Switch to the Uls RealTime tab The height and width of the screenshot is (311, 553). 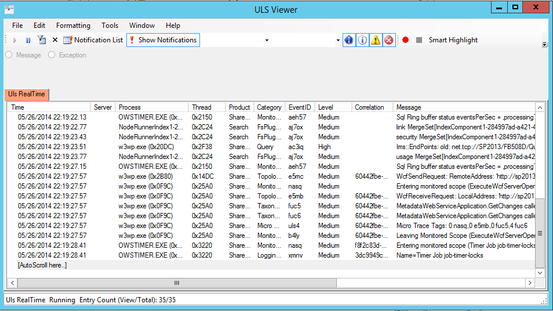[x=27, y=94]
